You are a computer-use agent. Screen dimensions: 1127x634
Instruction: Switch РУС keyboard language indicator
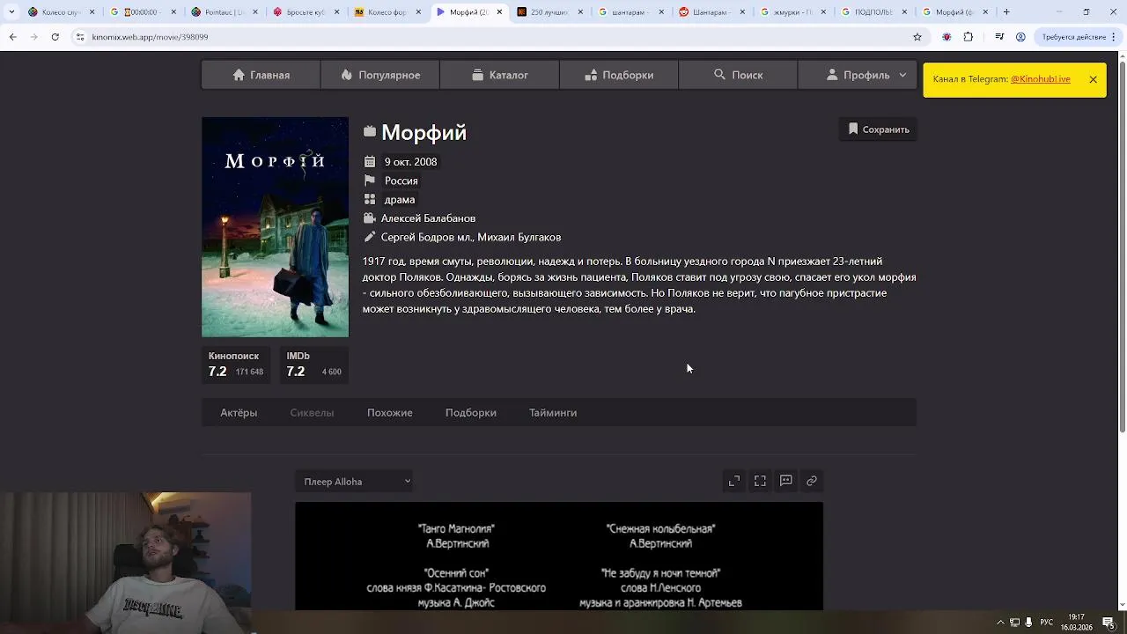coord(1047,623)
